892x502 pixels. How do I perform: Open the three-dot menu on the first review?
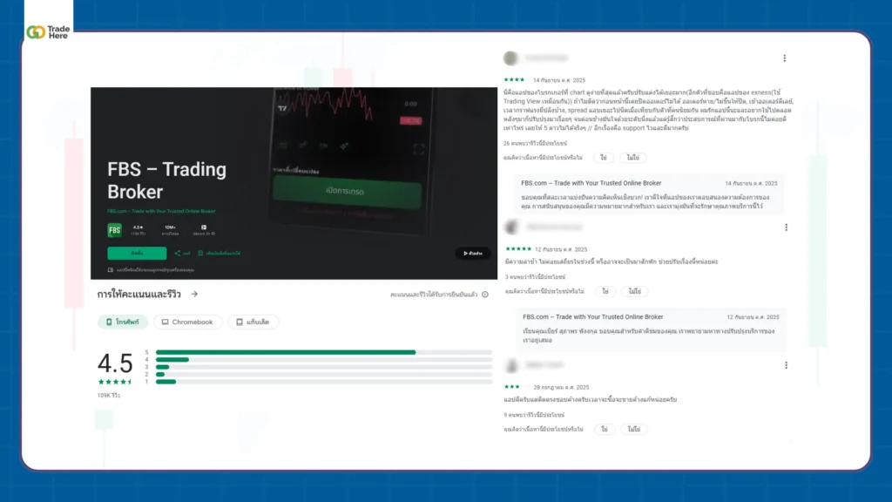[784, 58]
